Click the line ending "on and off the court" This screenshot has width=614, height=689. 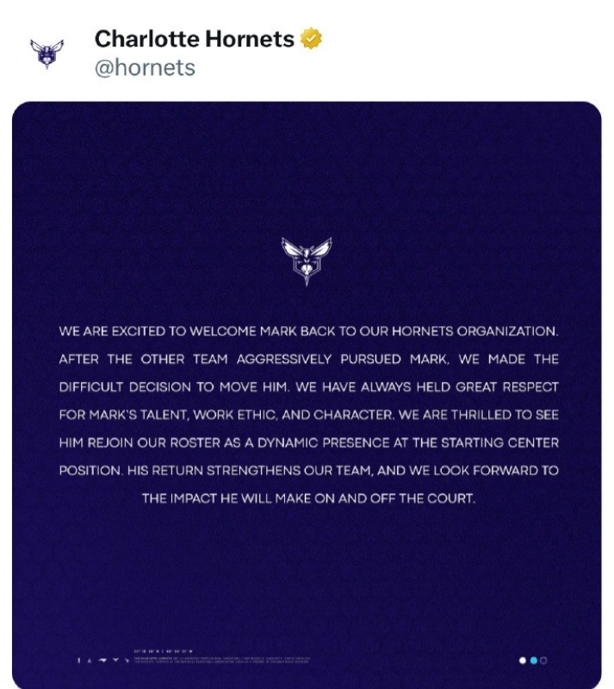pyautogui.click(x=308, y=498)
